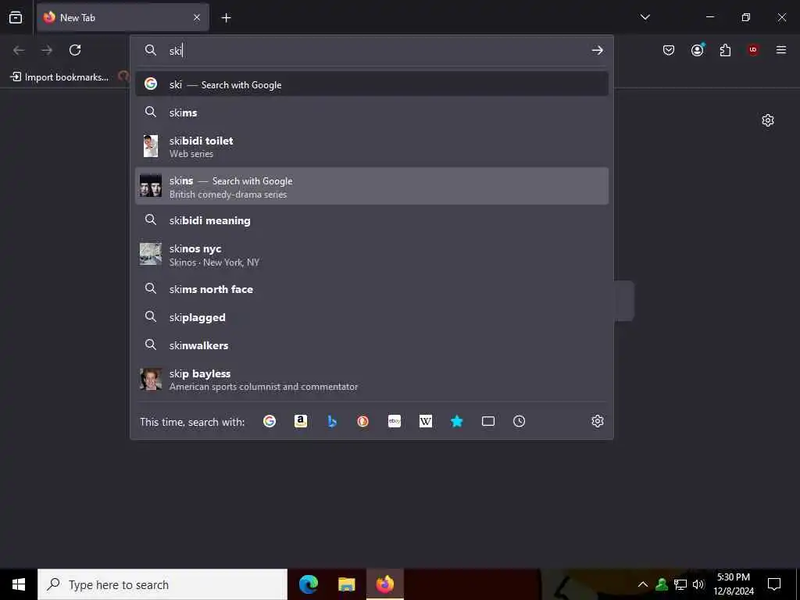The height and width of the screenshot is (600, 800).
Task: Open the list all tabs chevron
Action: point(645,17)
